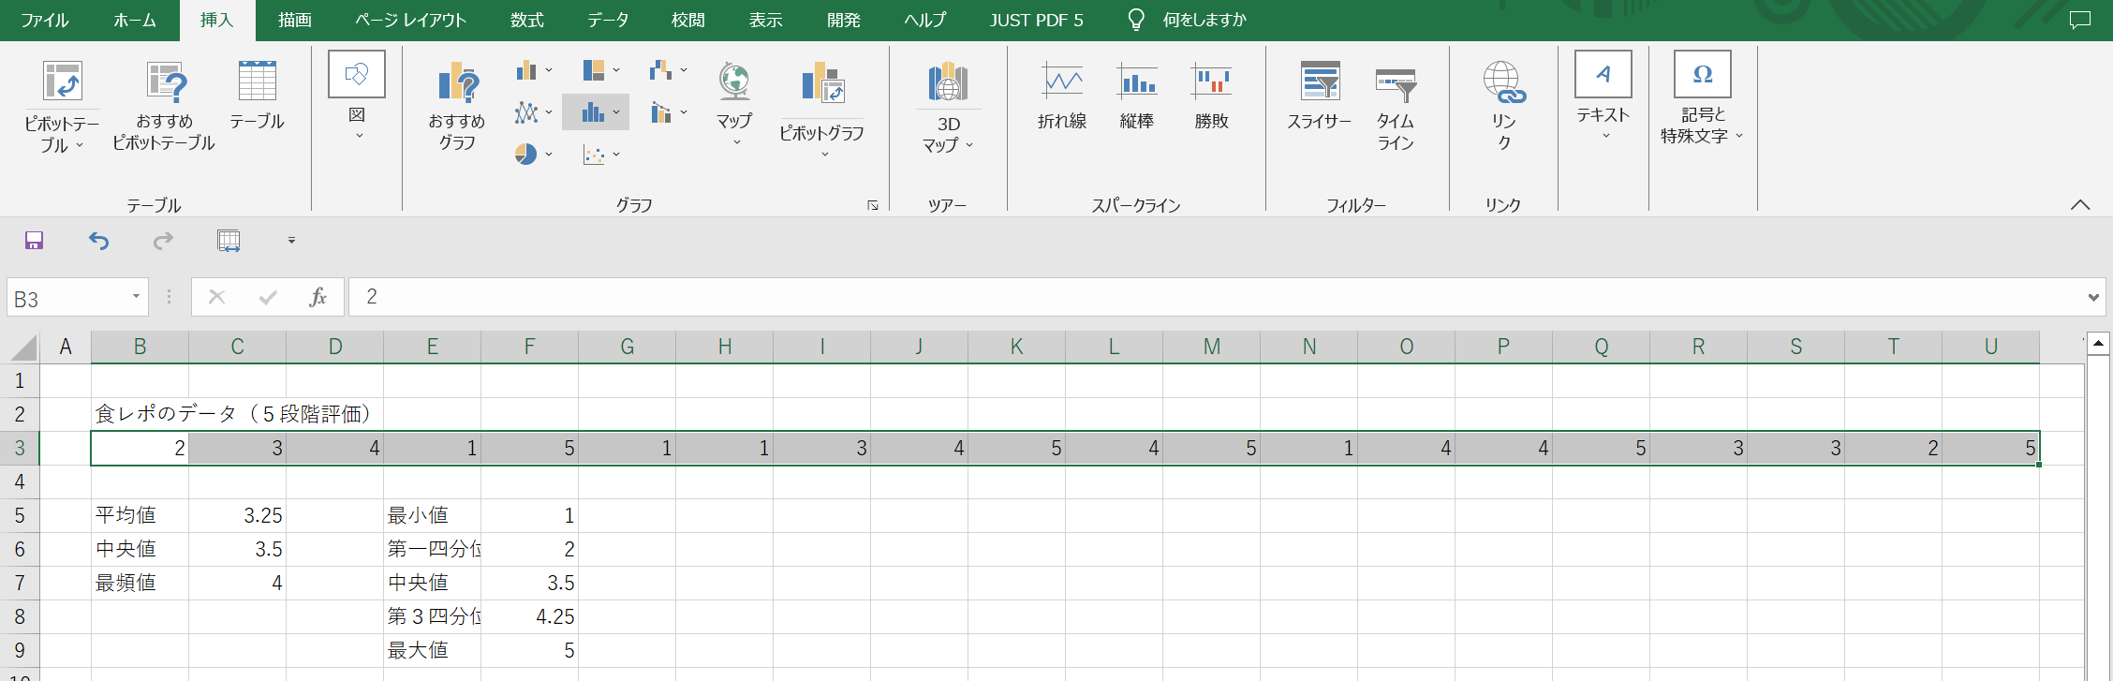The image size is (2113, 681).
Task: Insert scatter or bubble chart icon
Action: [594, 154]
